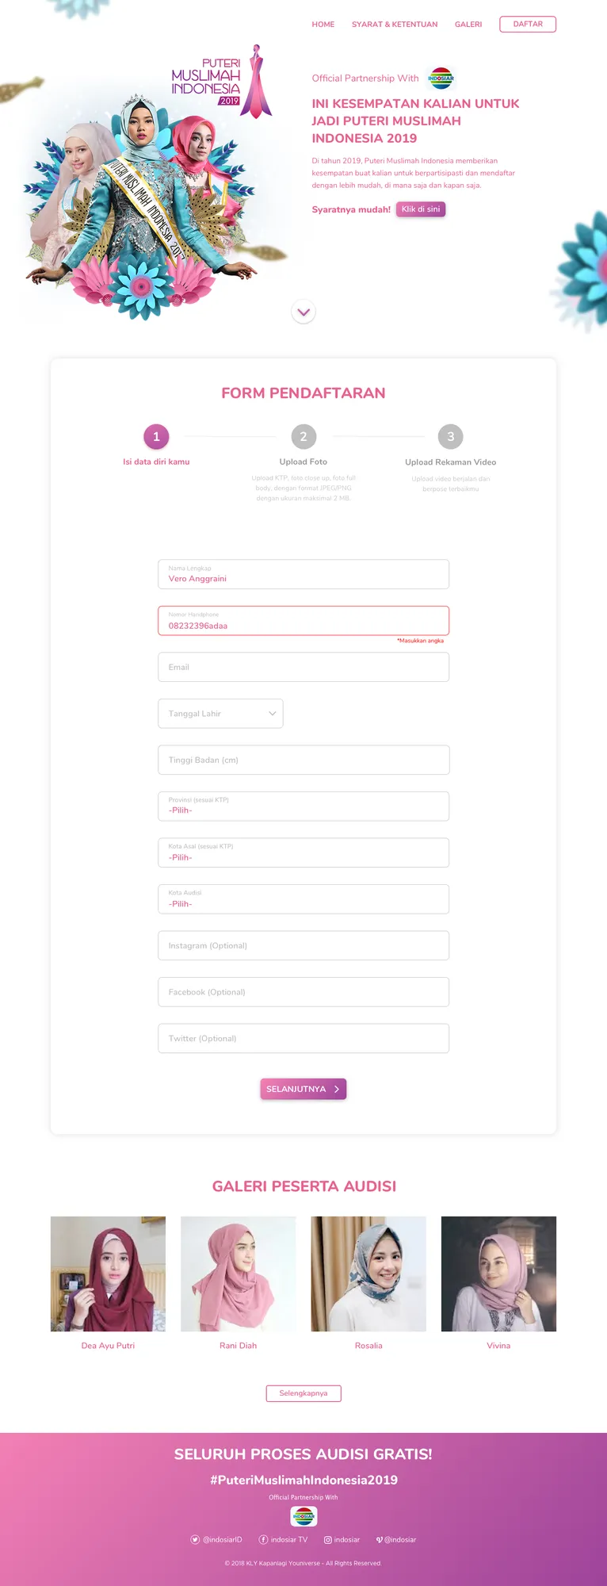Click the Indosiar logo in the footer
The image size is (607, 1586).
[x=303, y=1516]
